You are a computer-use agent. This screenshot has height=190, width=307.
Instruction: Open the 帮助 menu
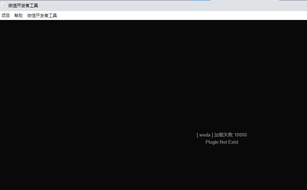19,16
